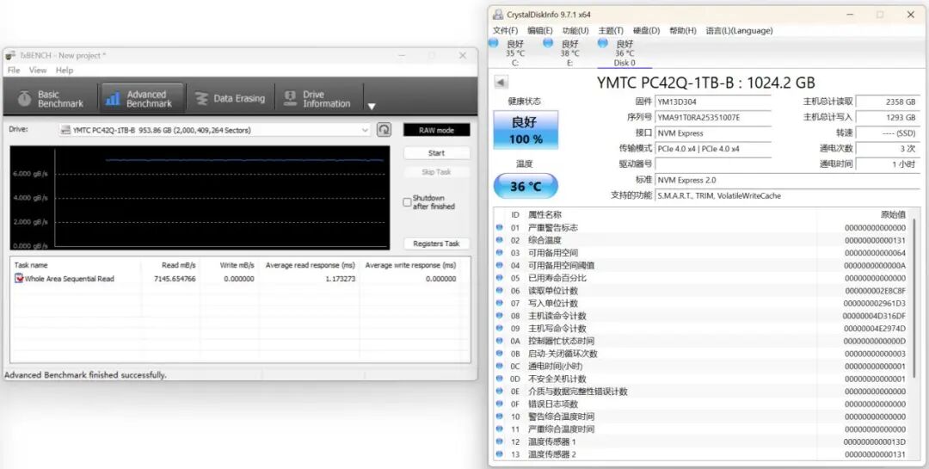Start the TxBENCH benchmark
The image size is (929, 469).
pyautogui.click(x=437, y=153)
